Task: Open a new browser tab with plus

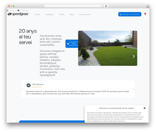Action: [148, 7]
